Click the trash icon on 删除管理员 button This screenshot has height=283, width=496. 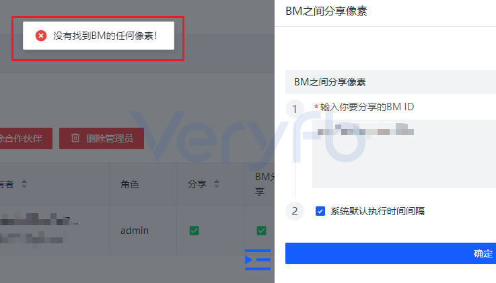pos(75,138)
